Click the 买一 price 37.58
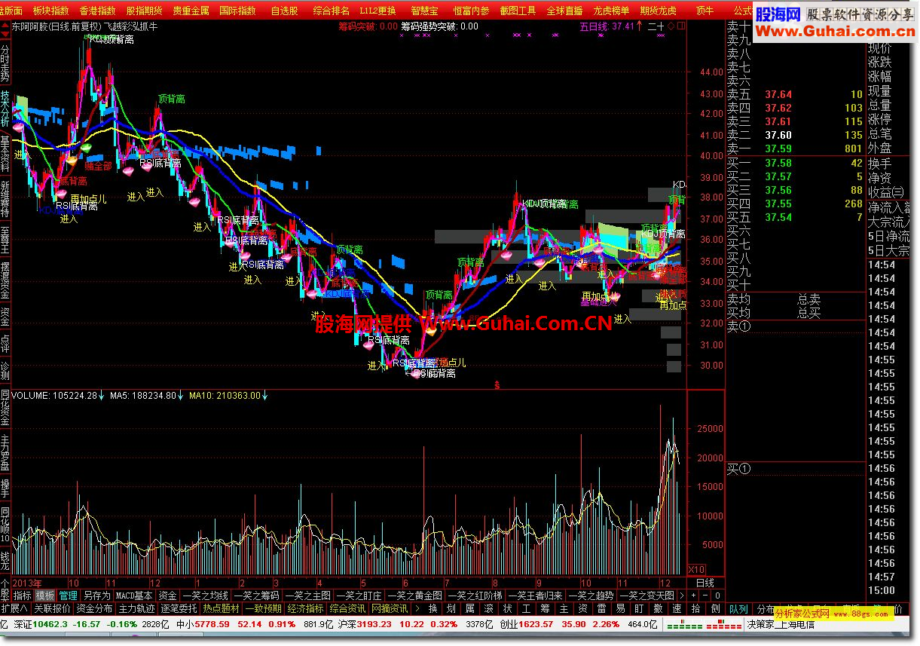 pyautogui.click(x=778, y=163)
